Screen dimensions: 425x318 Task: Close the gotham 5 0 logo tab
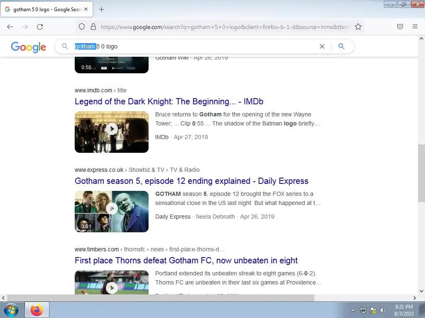coord(86,9)
